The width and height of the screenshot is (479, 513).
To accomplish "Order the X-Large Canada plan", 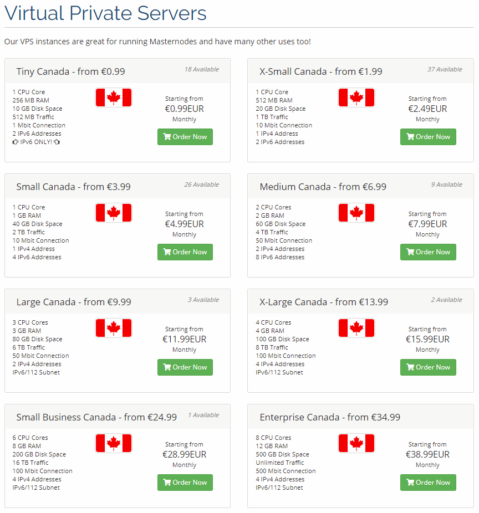I will [428, 367].
